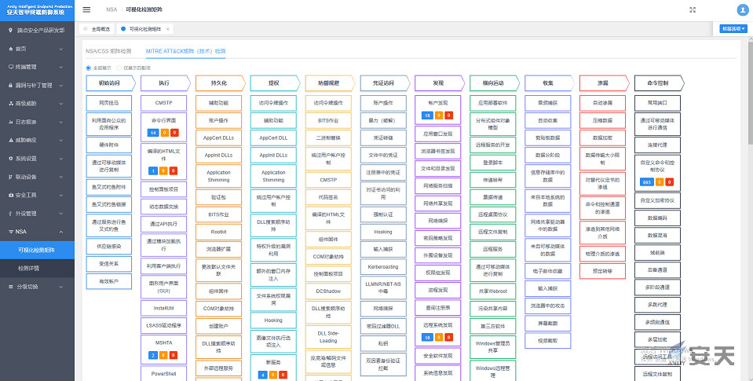Select the Rootkit technique card
The image size is (753, 381).
[218, 232]
